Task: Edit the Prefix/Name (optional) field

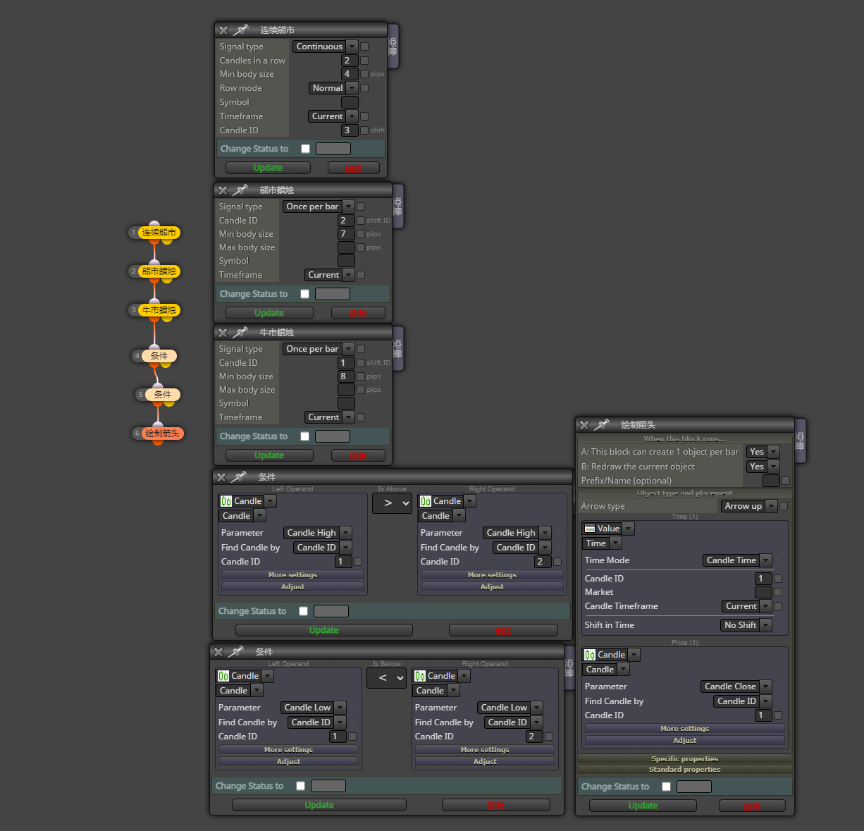Action: 771,481
